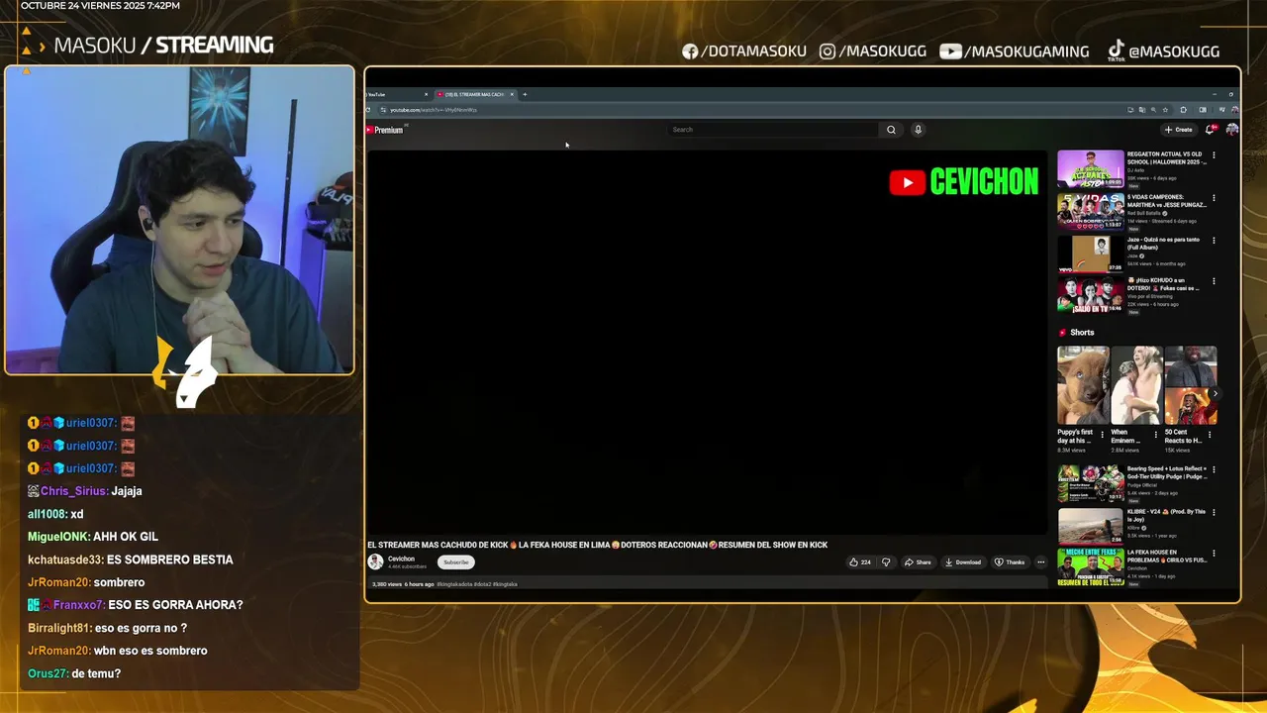The image size is (1267, 713).
Task: Open browser extensions puzzle icon
Action: 1183,110
